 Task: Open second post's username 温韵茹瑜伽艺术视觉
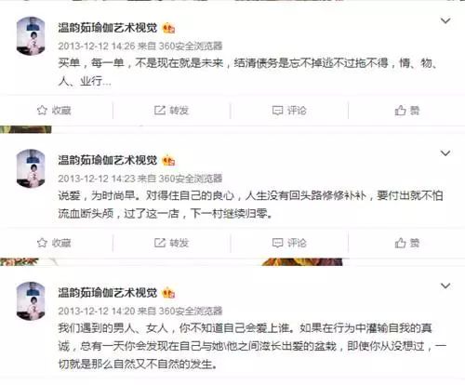108,160
